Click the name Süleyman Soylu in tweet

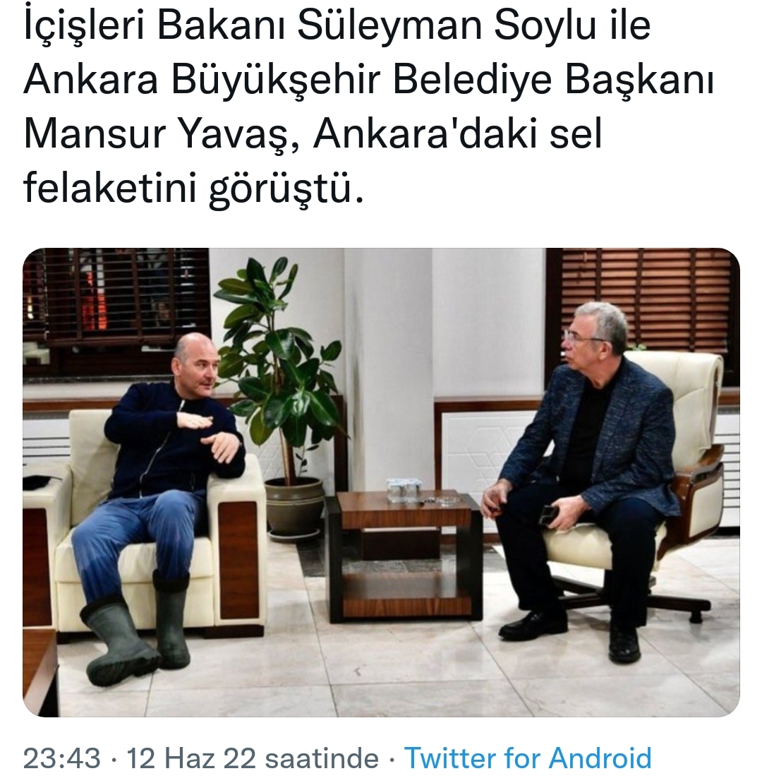pos(447,25)
